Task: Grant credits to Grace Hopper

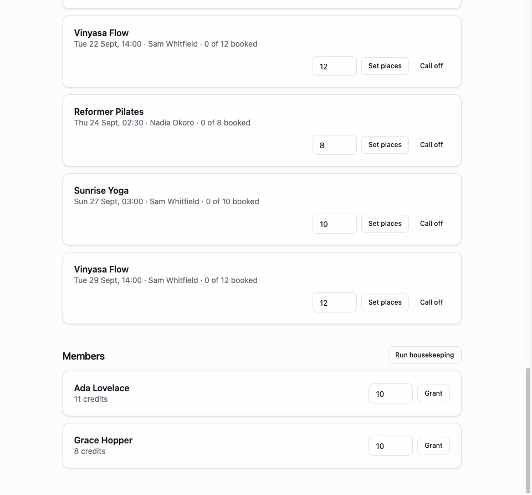Action: coord(433,446)
